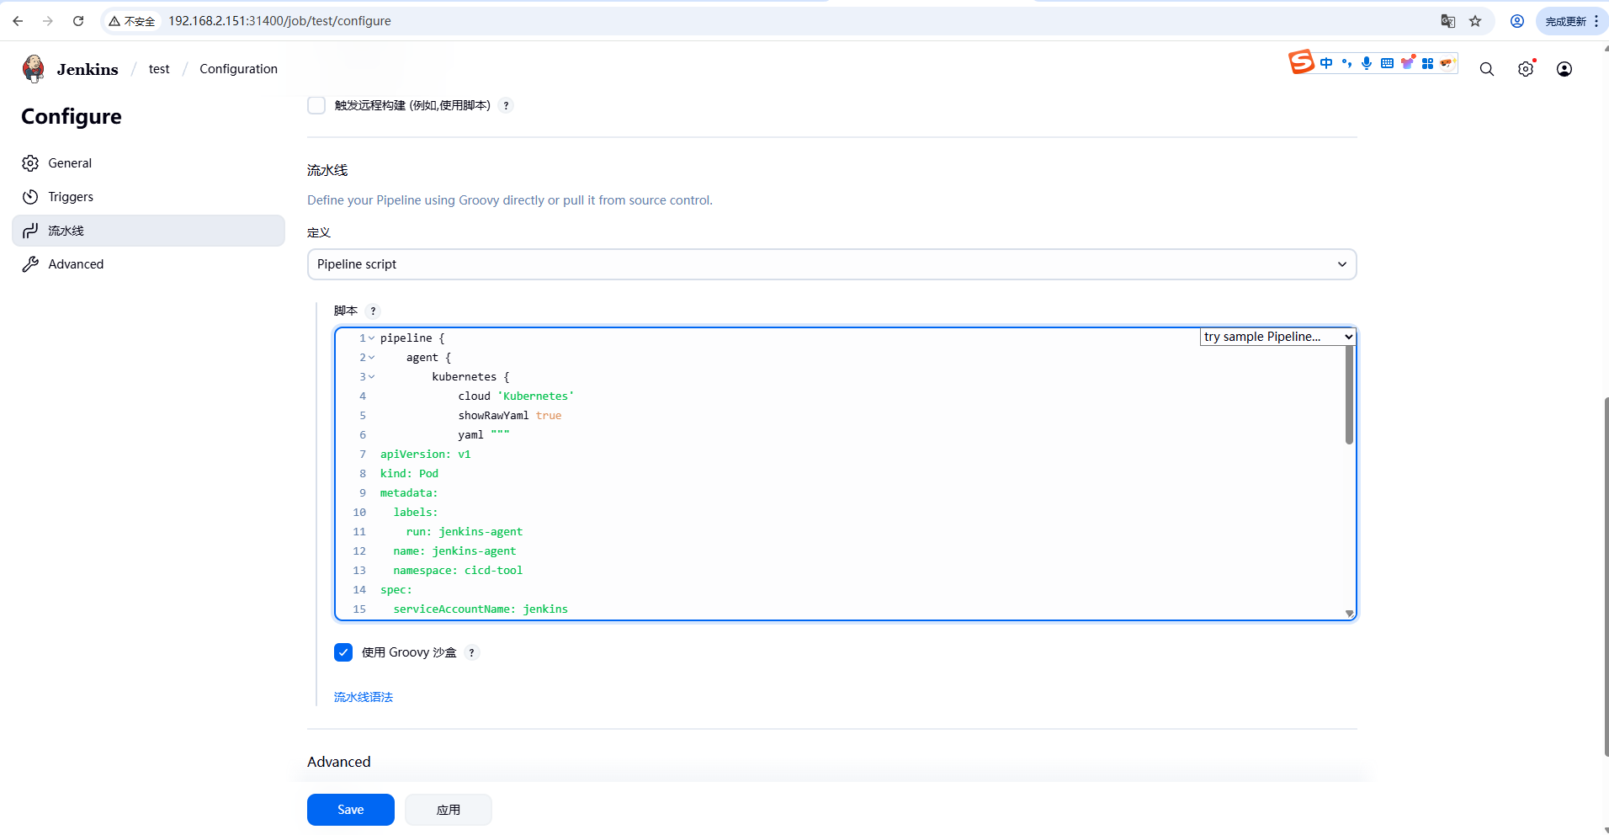The image size is (1609, 835).
Task: Collapse the agent block on line 2
Action: click(372, 358)
